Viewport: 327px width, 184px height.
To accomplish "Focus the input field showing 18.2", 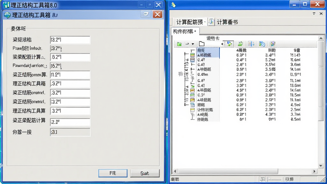I will (70, 40).
